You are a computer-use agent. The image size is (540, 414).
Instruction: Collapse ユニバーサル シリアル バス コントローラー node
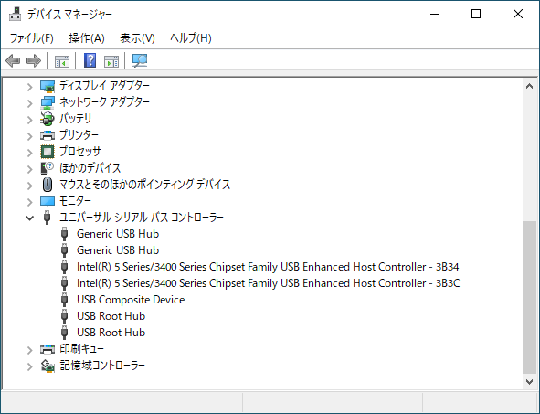30,218
